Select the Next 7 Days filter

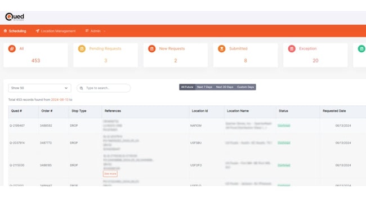[x=204, y=87]
